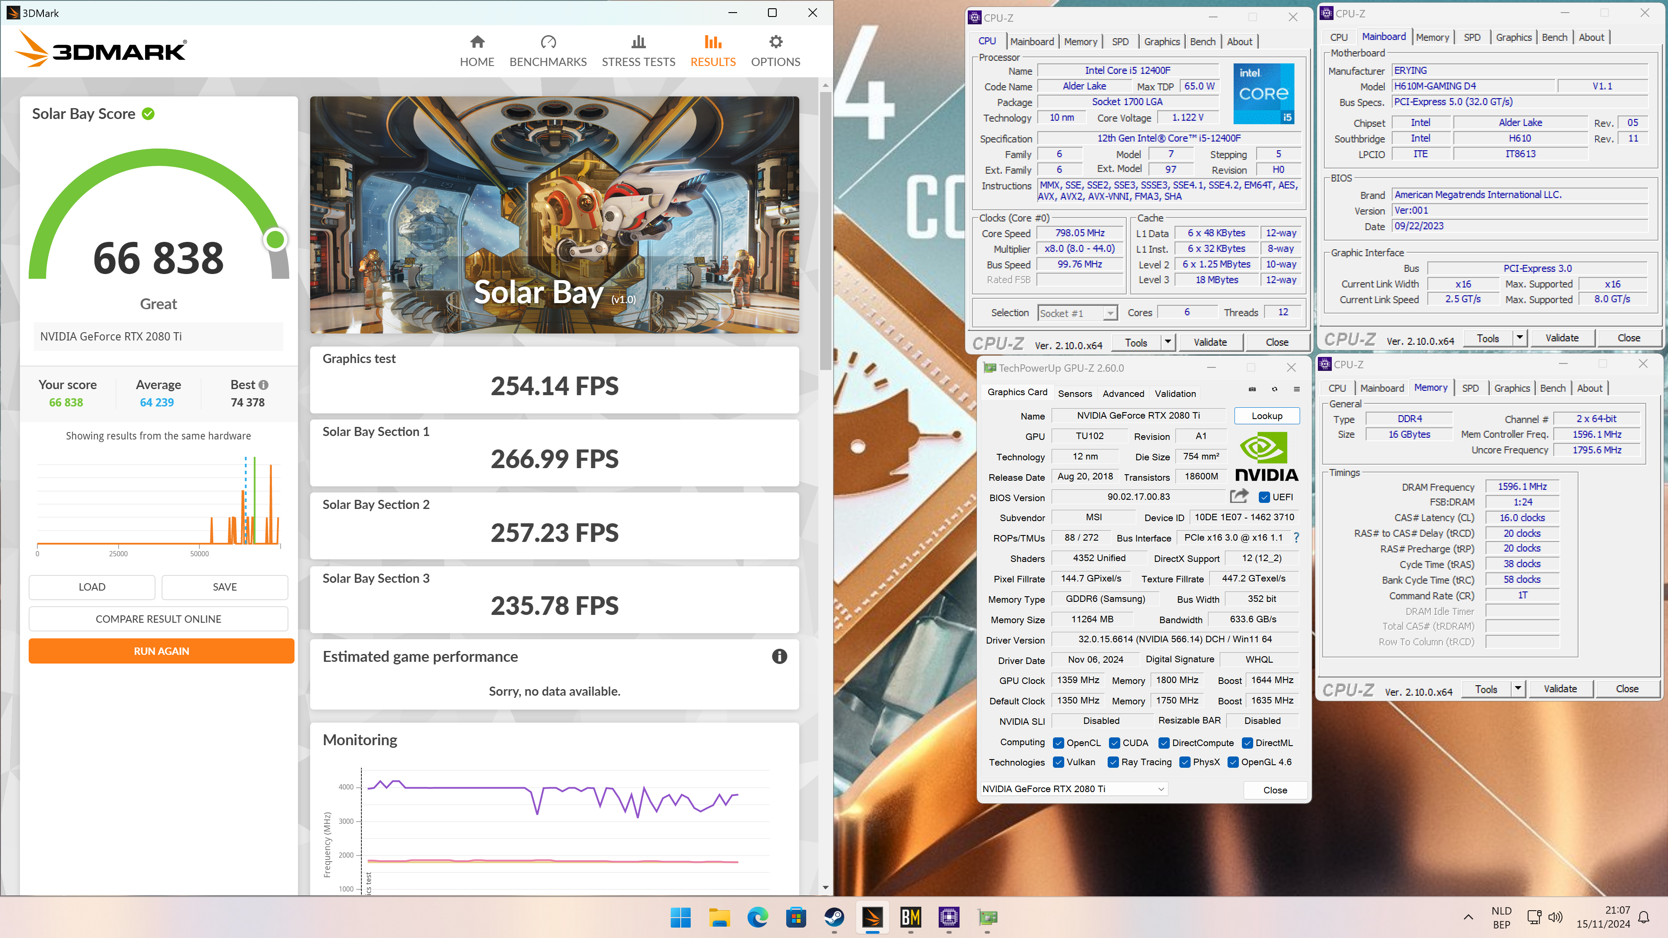Switch to GPU-Z on the taskbar

click(987, 917)
